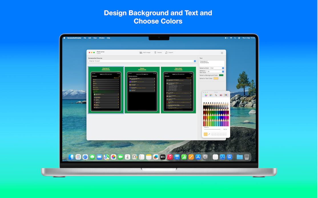Click the Text input field
Viewport: 318px width, 198px height.
(x=212, y=63)
